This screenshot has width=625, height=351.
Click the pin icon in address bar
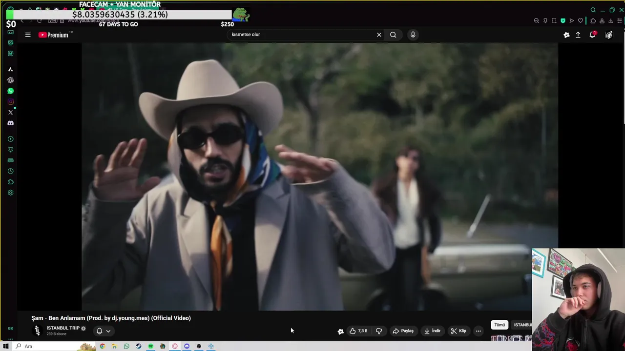(545, 20)
